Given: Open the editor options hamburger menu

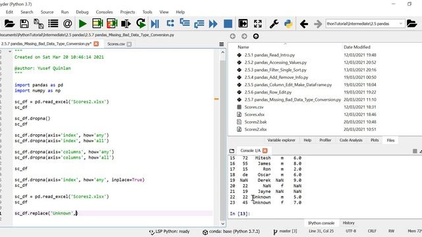Looking at the screenshot, I should (222, 44).
